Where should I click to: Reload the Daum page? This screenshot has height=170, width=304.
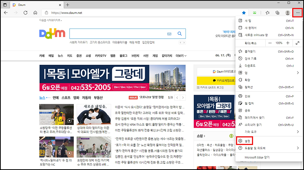pos(25,13)
